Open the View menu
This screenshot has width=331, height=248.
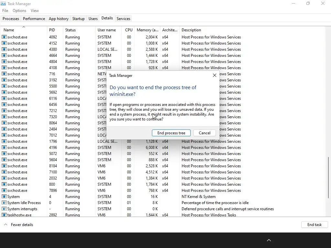pyautogui.click(x=35, y=11)
